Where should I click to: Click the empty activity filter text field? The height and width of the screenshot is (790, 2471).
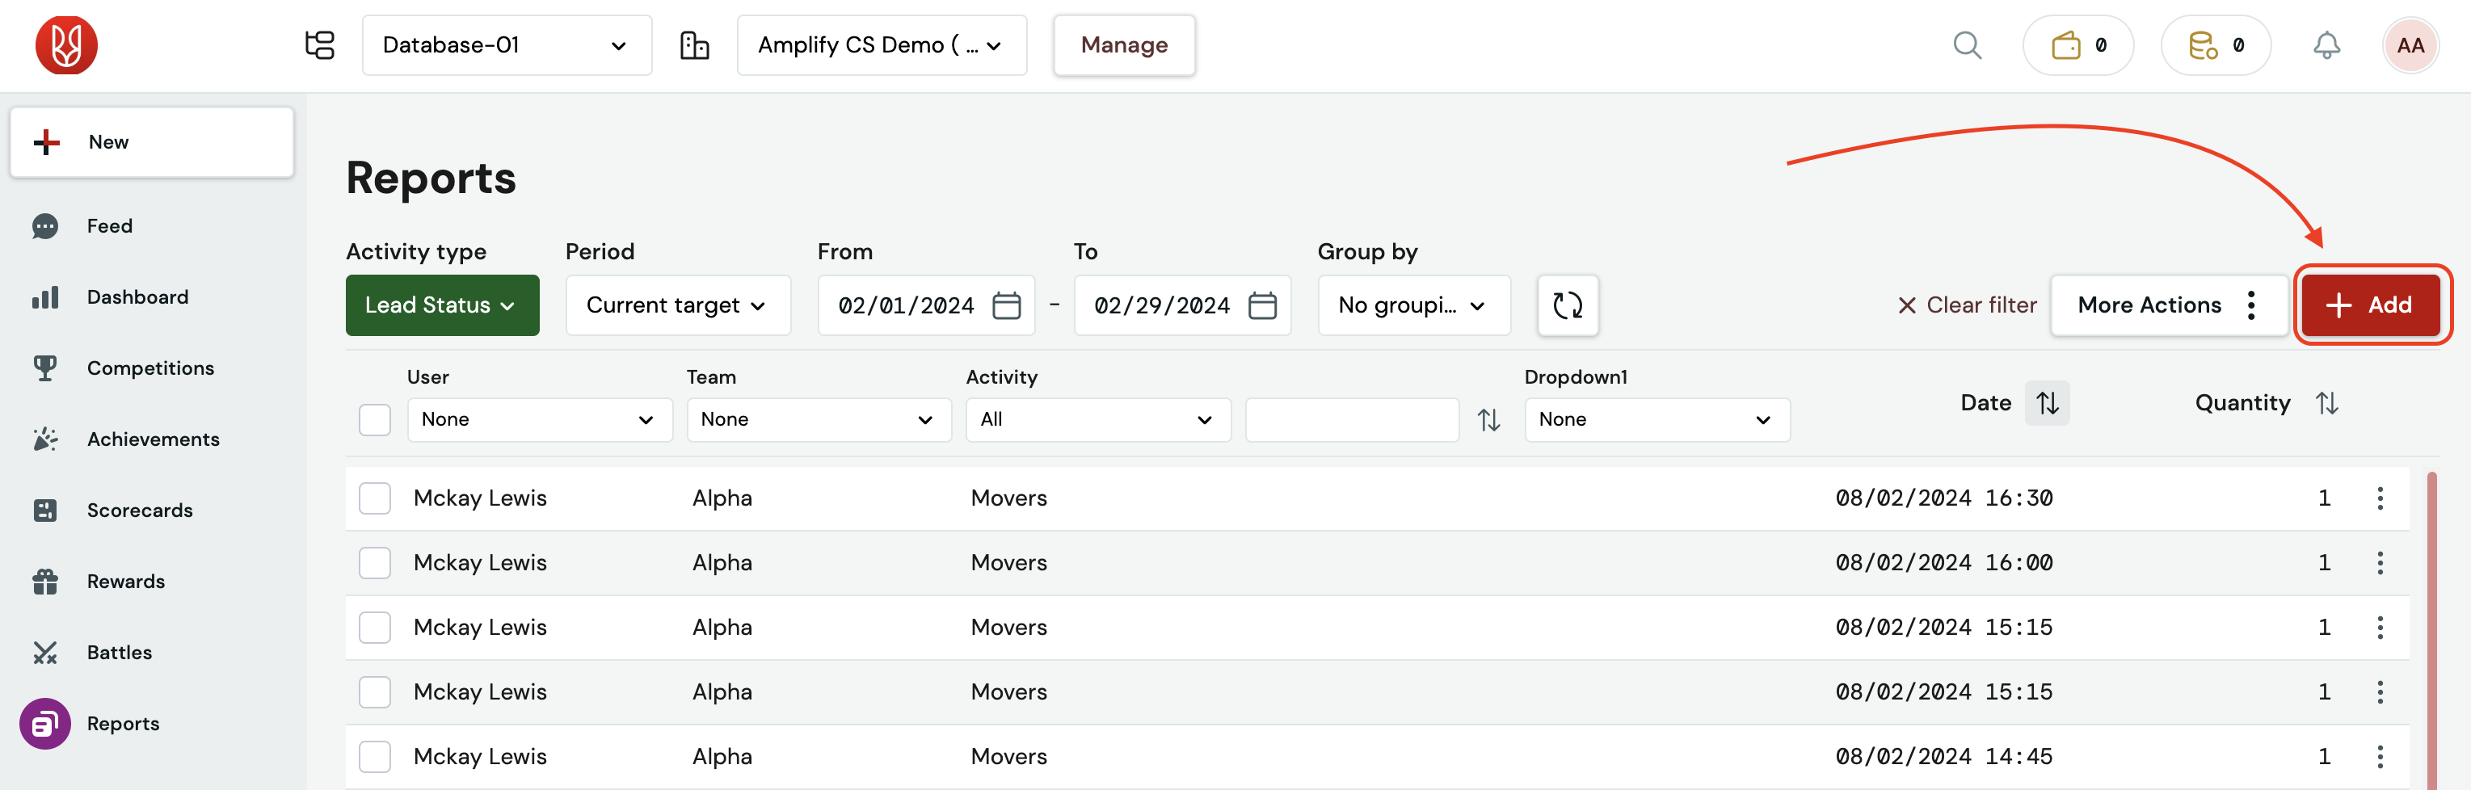coord(1352,419)
